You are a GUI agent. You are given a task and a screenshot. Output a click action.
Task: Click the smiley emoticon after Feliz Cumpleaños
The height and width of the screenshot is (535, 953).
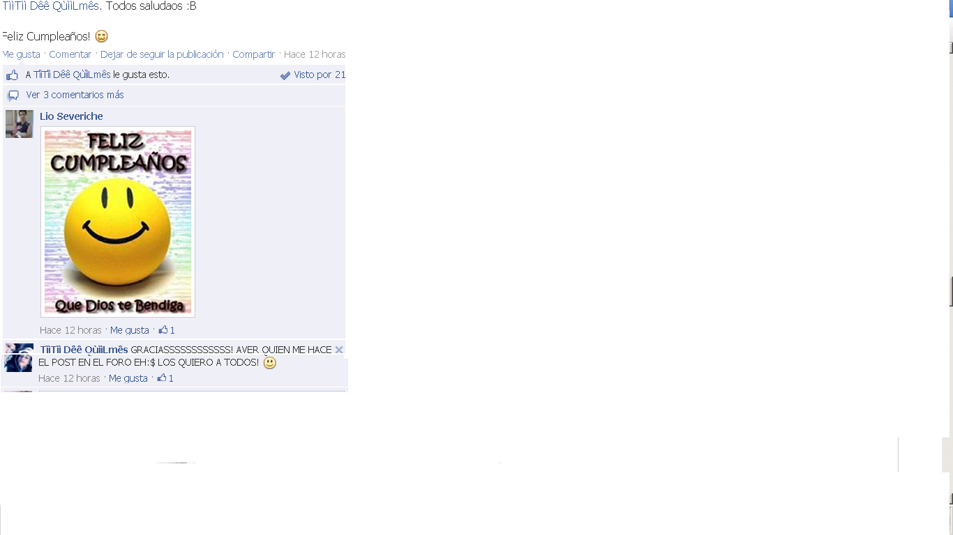(102, 36)
